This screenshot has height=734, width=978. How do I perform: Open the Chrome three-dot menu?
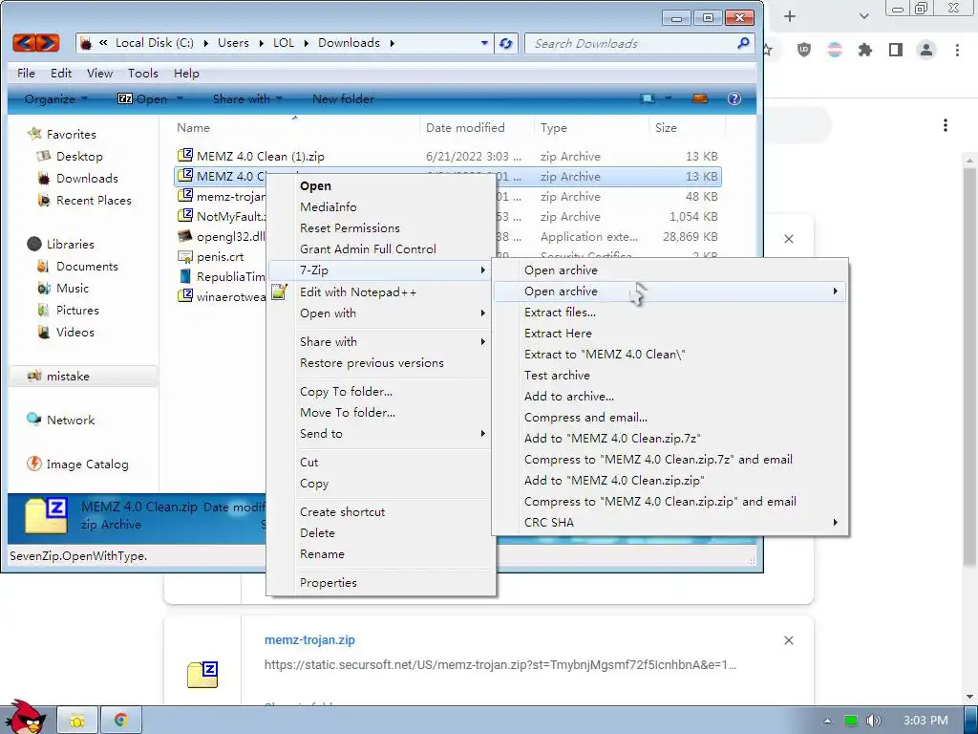click(x=957, y=50)
